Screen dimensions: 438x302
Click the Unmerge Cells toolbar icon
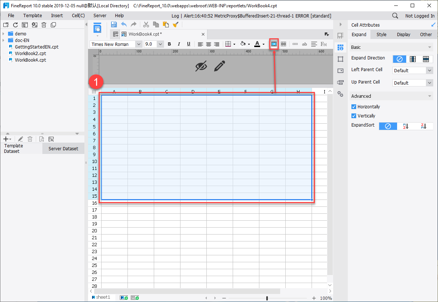pyautogui.click(x=283, y=44)
